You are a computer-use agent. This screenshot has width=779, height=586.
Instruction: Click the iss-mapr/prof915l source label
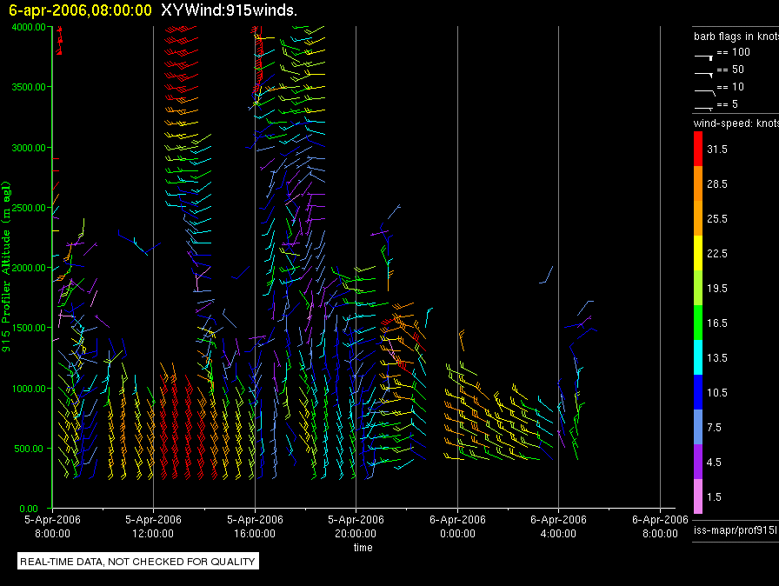[734, 529]
